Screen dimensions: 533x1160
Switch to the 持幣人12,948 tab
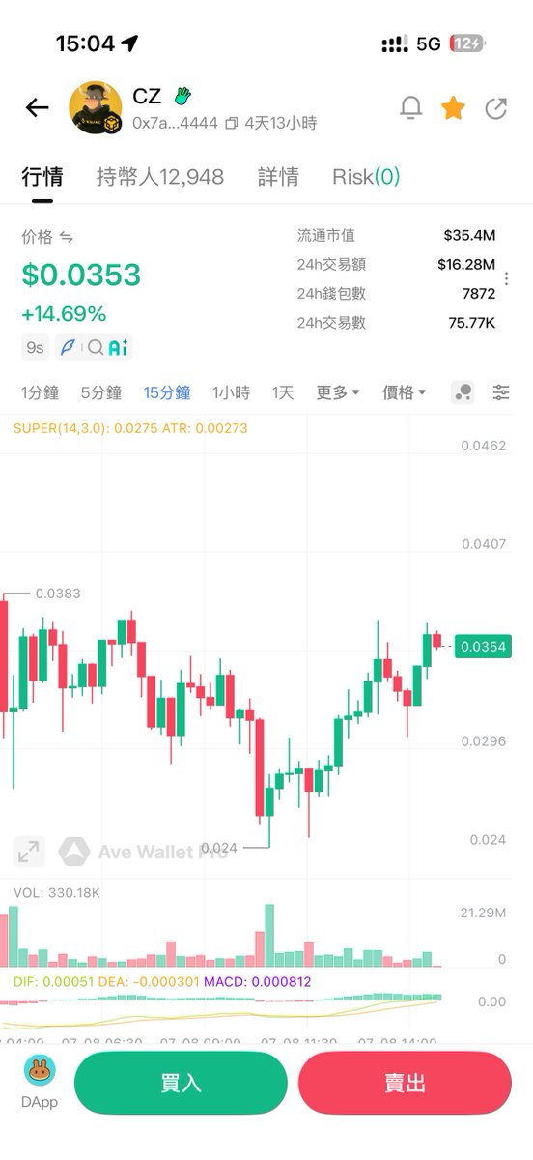click(160, 177)
